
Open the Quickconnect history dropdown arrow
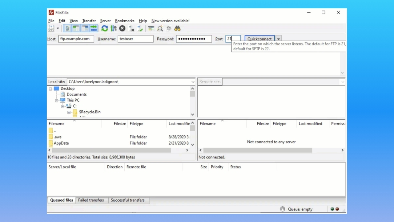pos(278,39)
